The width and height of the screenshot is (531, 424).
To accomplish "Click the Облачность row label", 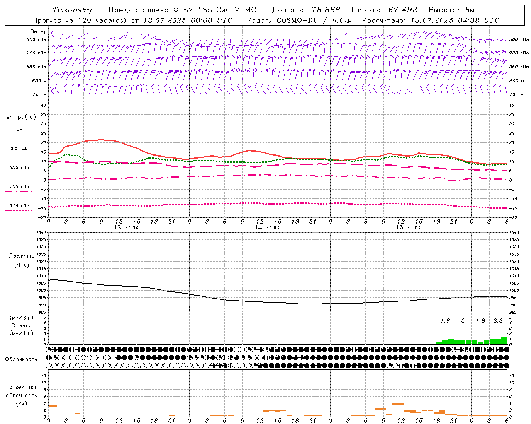I will pos(21,359).
